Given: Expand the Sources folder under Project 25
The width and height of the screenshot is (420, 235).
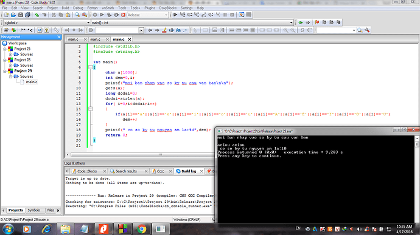Looking at the screenshot, I should click(10, 55).
